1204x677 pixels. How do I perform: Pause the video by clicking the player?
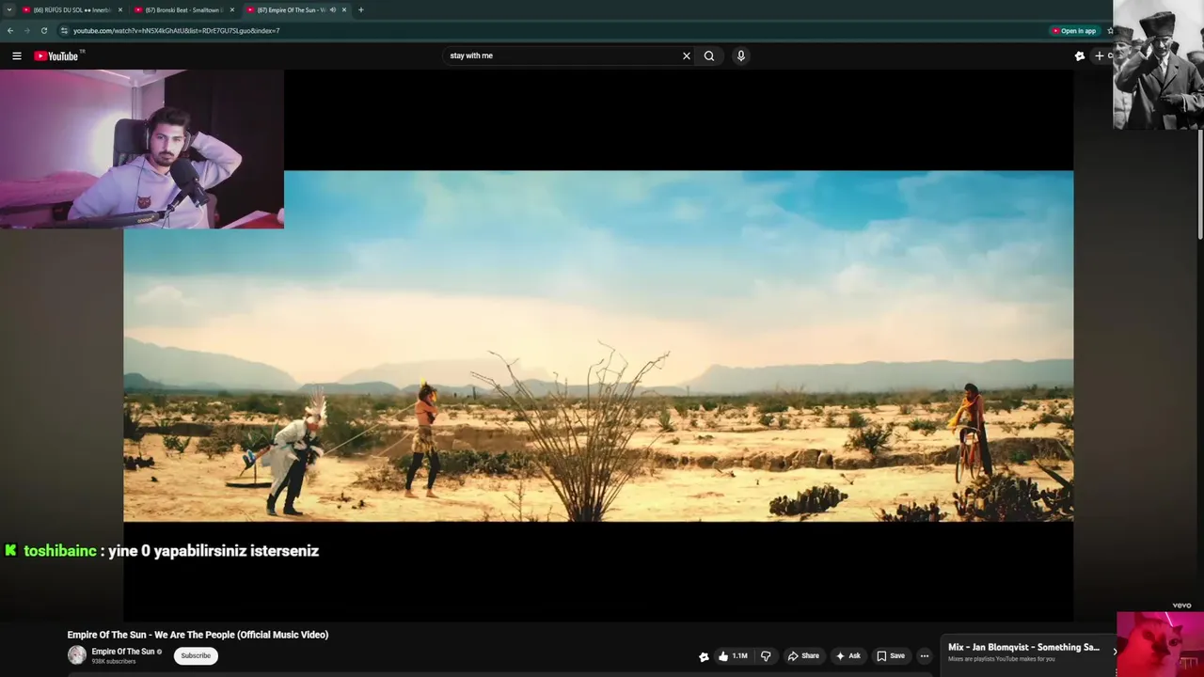coord(598,345)
